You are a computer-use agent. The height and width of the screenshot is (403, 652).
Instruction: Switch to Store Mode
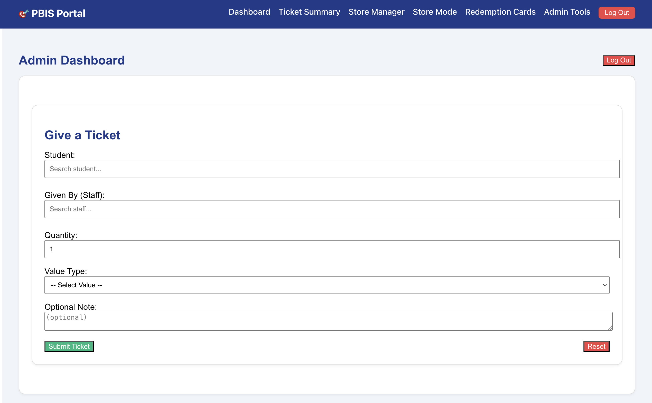pos(435,12)
